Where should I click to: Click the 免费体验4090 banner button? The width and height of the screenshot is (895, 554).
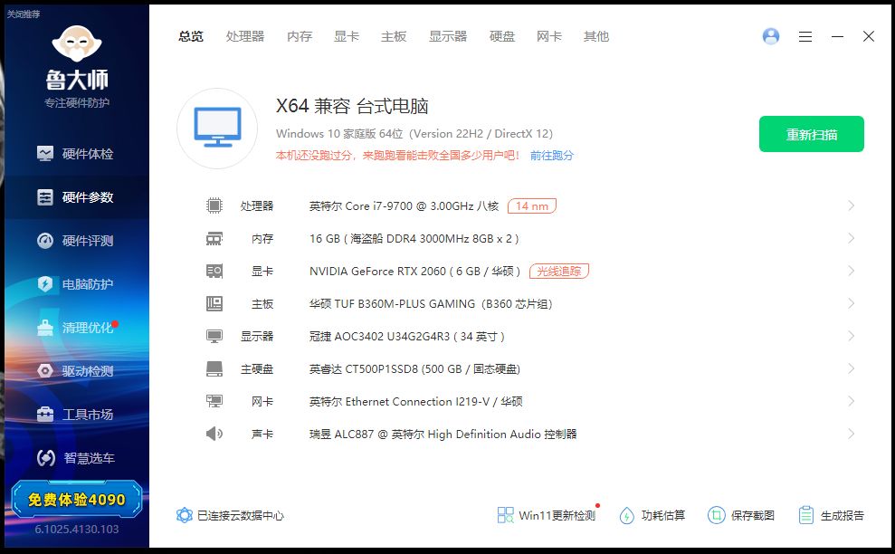[x=77, y=499]
